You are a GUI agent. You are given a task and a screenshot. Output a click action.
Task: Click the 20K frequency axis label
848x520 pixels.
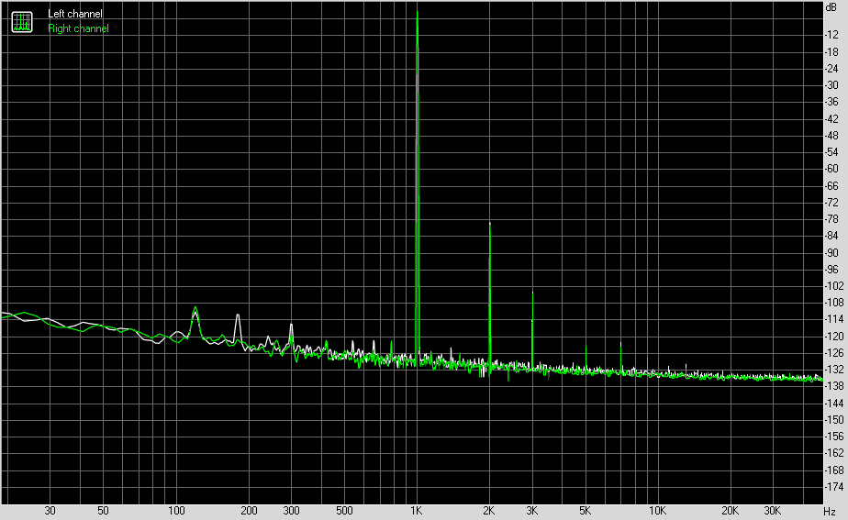point(731,511)
